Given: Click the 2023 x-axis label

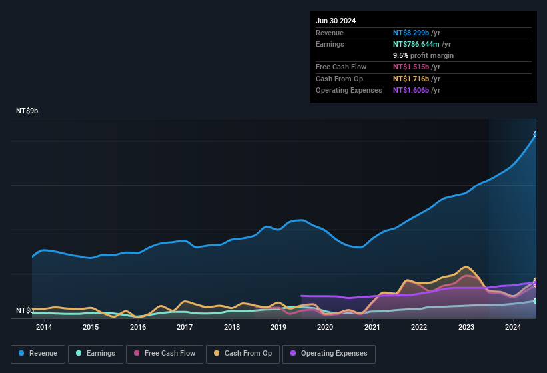Looking at the screenshot, I should point(466,327).
